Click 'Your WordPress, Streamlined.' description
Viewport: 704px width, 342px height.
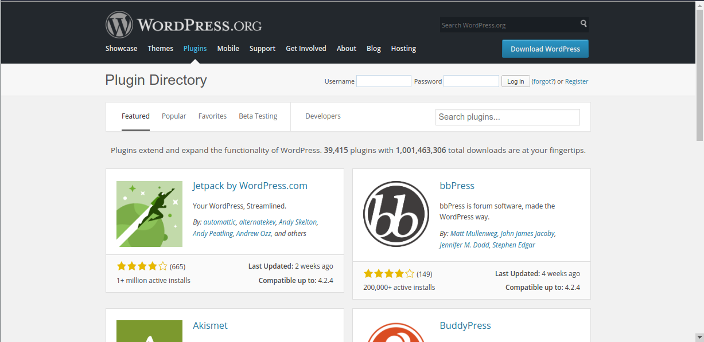click(239, 206)
